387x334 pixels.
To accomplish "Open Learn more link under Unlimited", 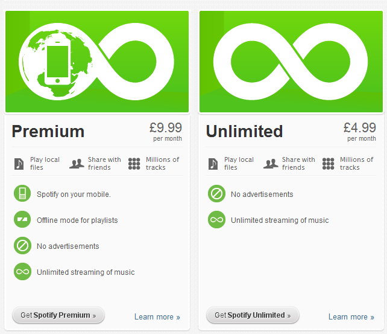I will click(351, 316).
